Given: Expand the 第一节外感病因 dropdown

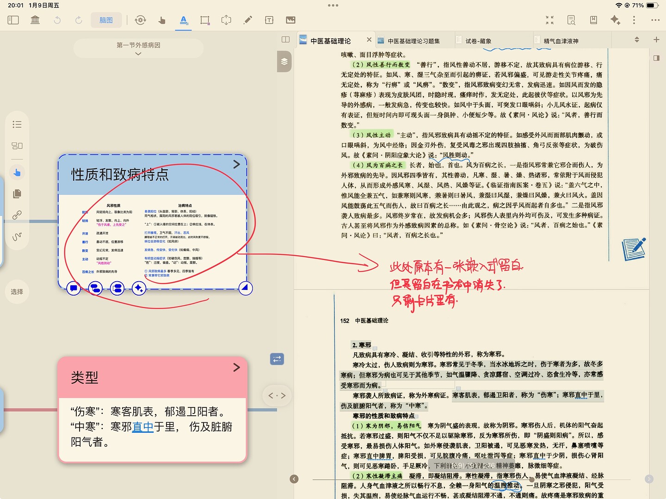Looking at the screenshot, I should pyautogui.click(x=138, y=54).
